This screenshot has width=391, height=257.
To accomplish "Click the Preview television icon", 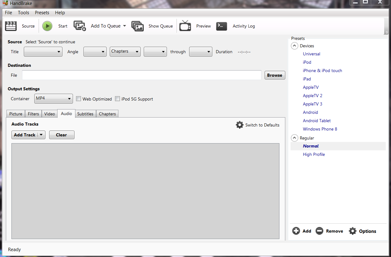I will [185, 26].
